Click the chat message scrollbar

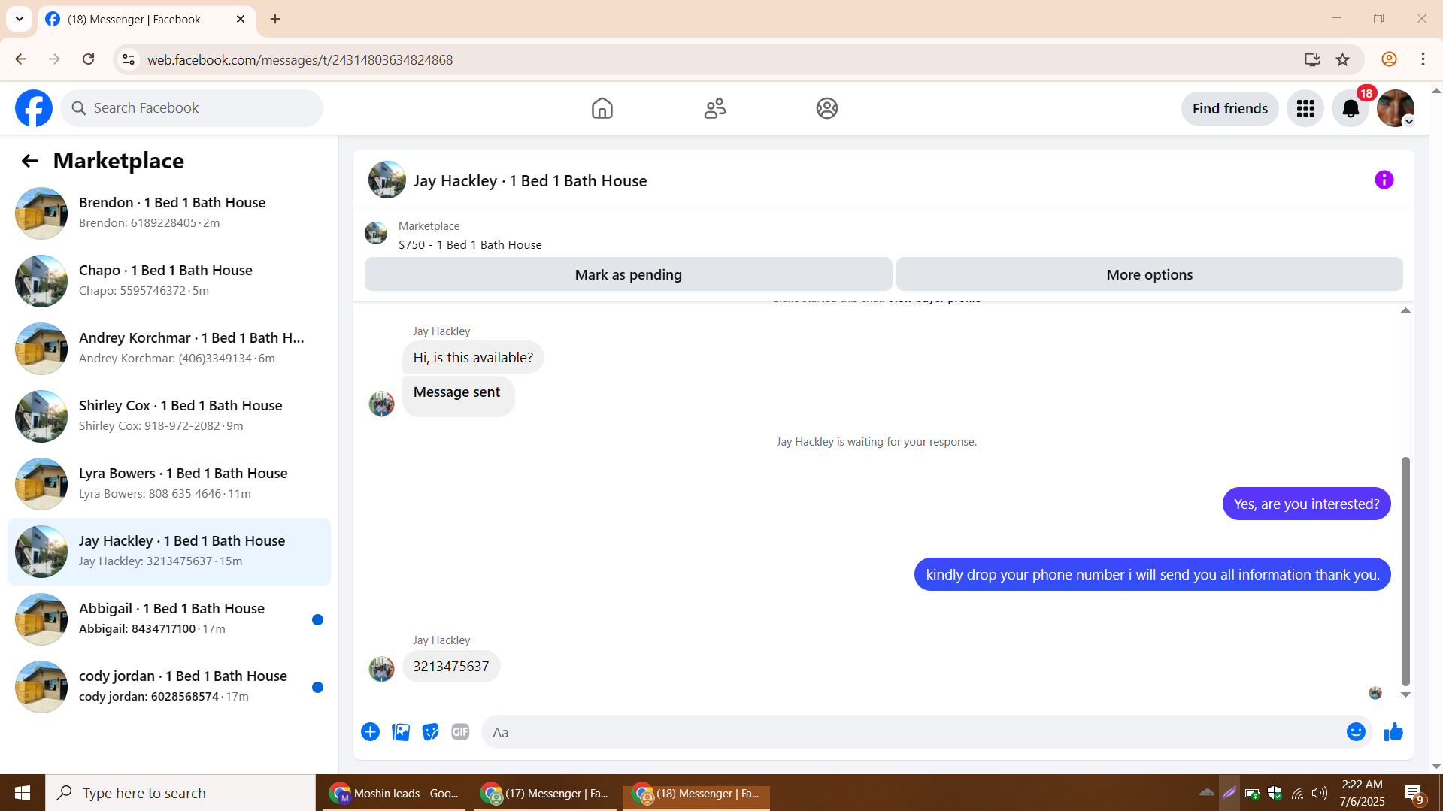[1405, 571]
